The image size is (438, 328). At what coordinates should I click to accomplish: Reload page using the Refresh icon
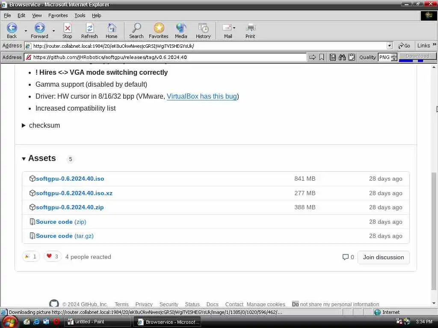[x=89, y=28]
